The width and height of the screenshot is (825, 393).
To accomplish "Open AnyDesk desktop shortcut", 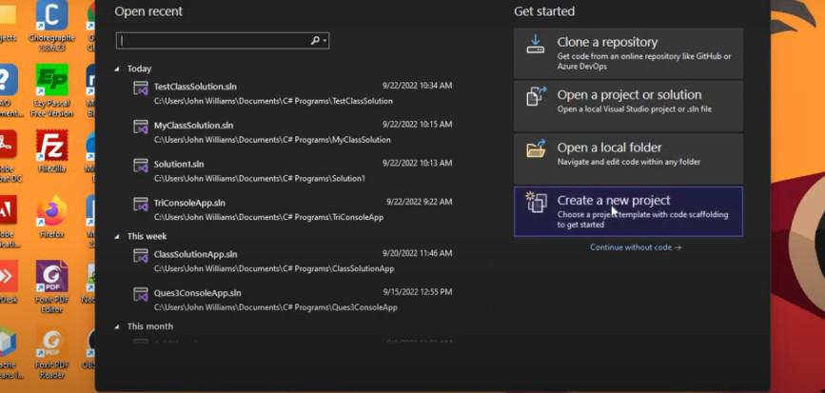I will (x=8, y=282).
